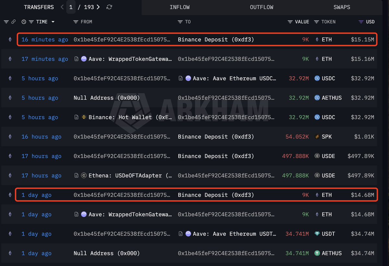Open Binance Deposit (0xdf3) in $14.68M row
389x266 pixels.
(x=216, y=195)
